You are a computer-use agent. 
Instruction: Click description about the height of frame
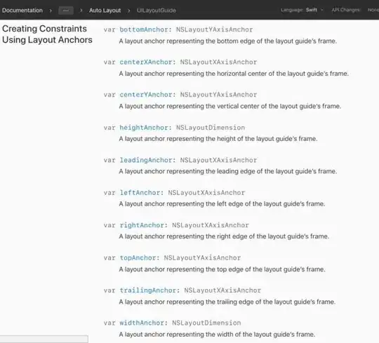[x=218, y=139]
